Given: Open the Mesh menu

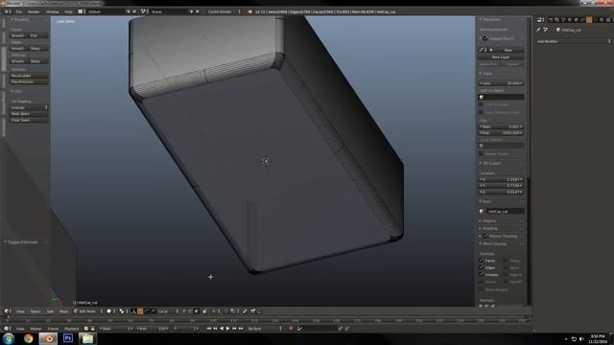Looking at the screenshot, I should click(63, 311).
